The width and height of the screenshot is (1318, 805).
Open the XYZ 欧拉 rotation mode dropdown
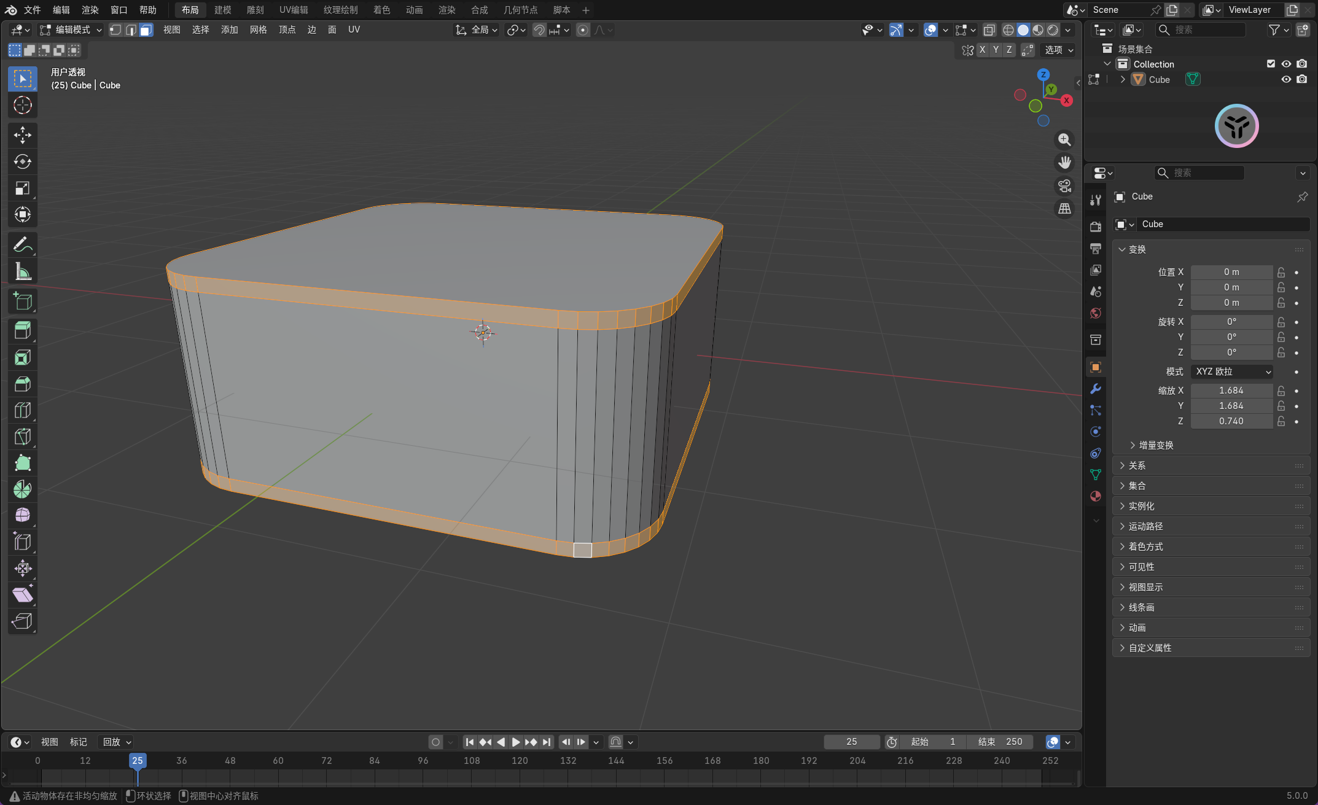[1232, 371]
